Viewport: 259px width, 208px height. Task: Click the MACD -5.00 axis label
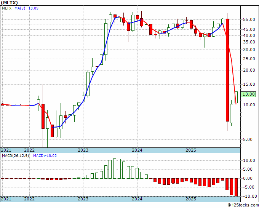[x=249, y=187]
